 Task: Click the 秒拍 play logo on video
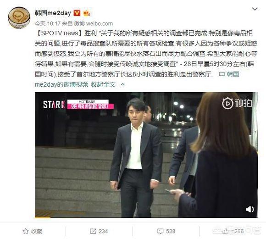click(237, 103)
